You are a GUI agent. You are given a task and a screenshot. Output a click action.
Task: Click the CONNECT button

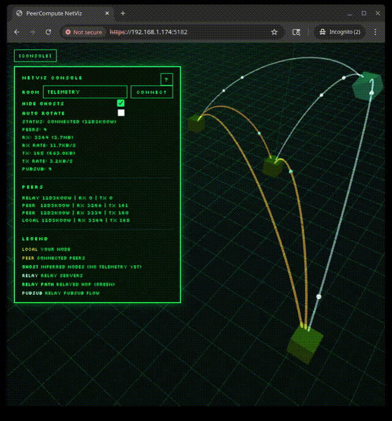[152, 92]
